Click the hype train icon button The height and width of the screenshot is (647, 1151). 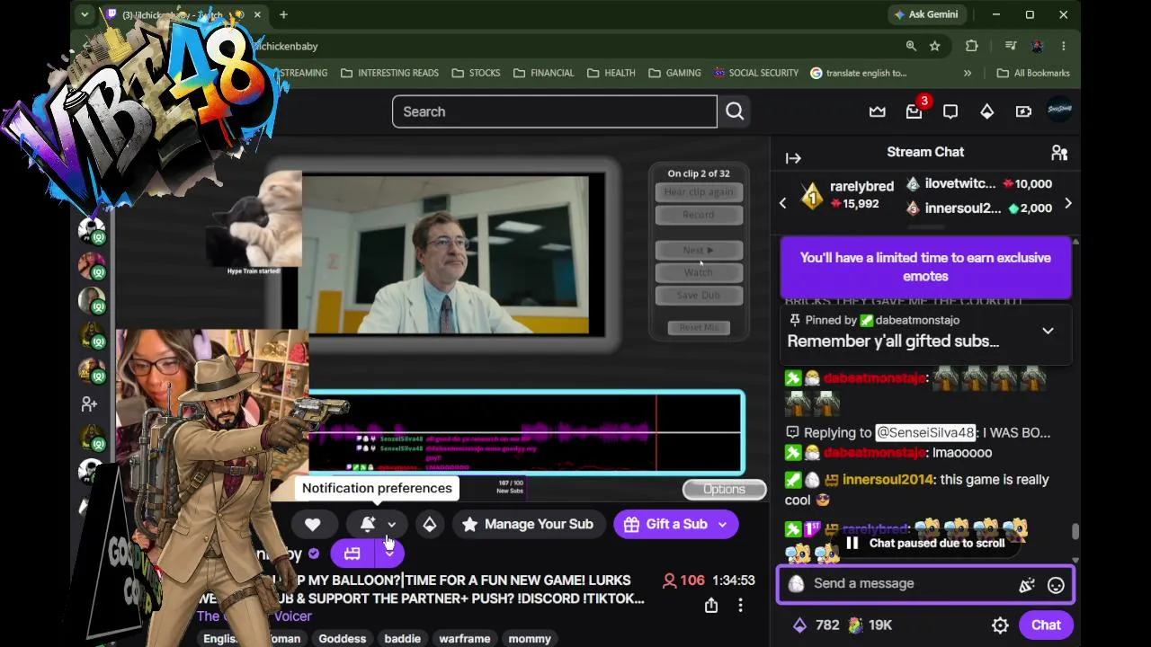352,554
